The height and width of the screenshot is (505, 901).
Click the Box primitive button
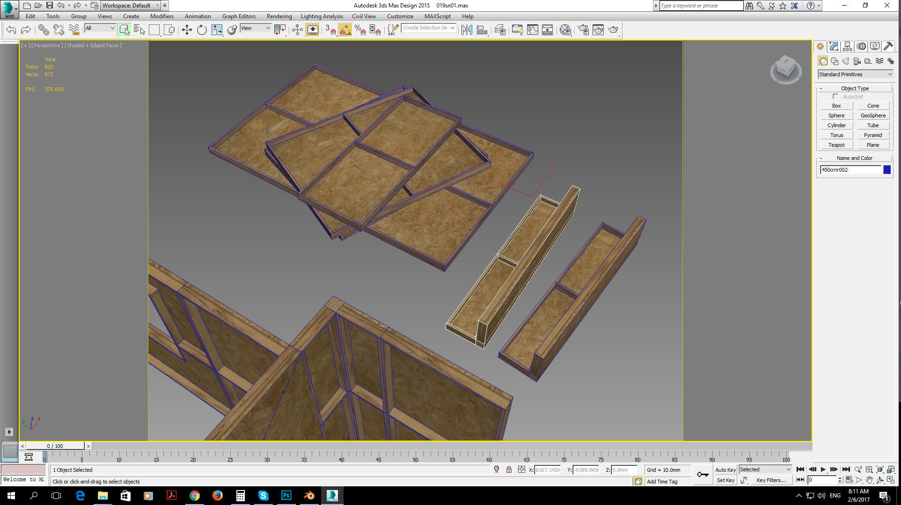836,106
